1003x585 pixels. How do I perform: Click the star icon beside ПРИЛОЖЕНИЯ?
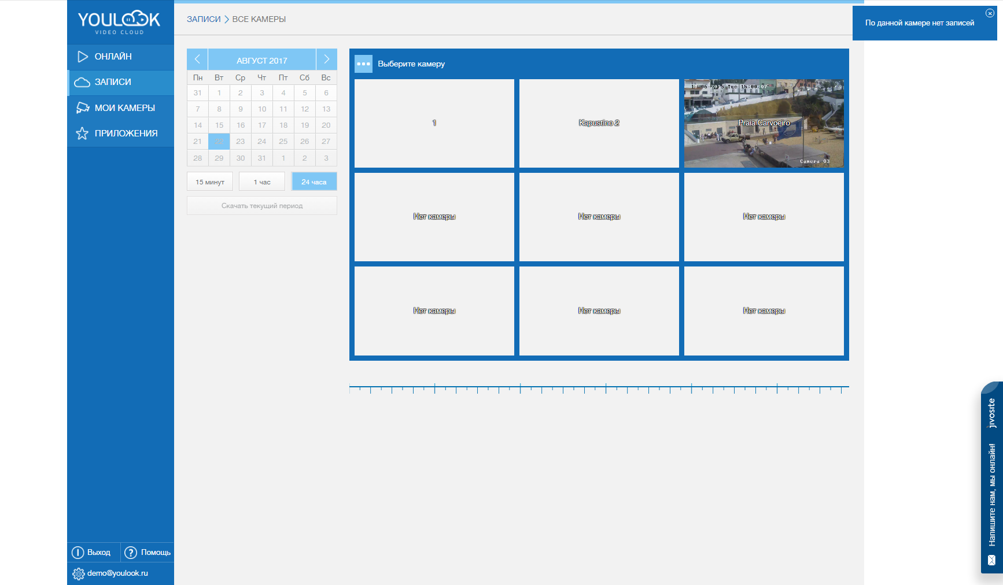pos(82,134)
